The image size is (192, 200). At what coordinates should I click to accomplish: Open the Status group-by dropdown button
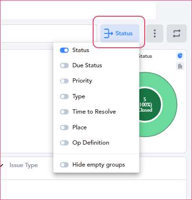point(120,33)
